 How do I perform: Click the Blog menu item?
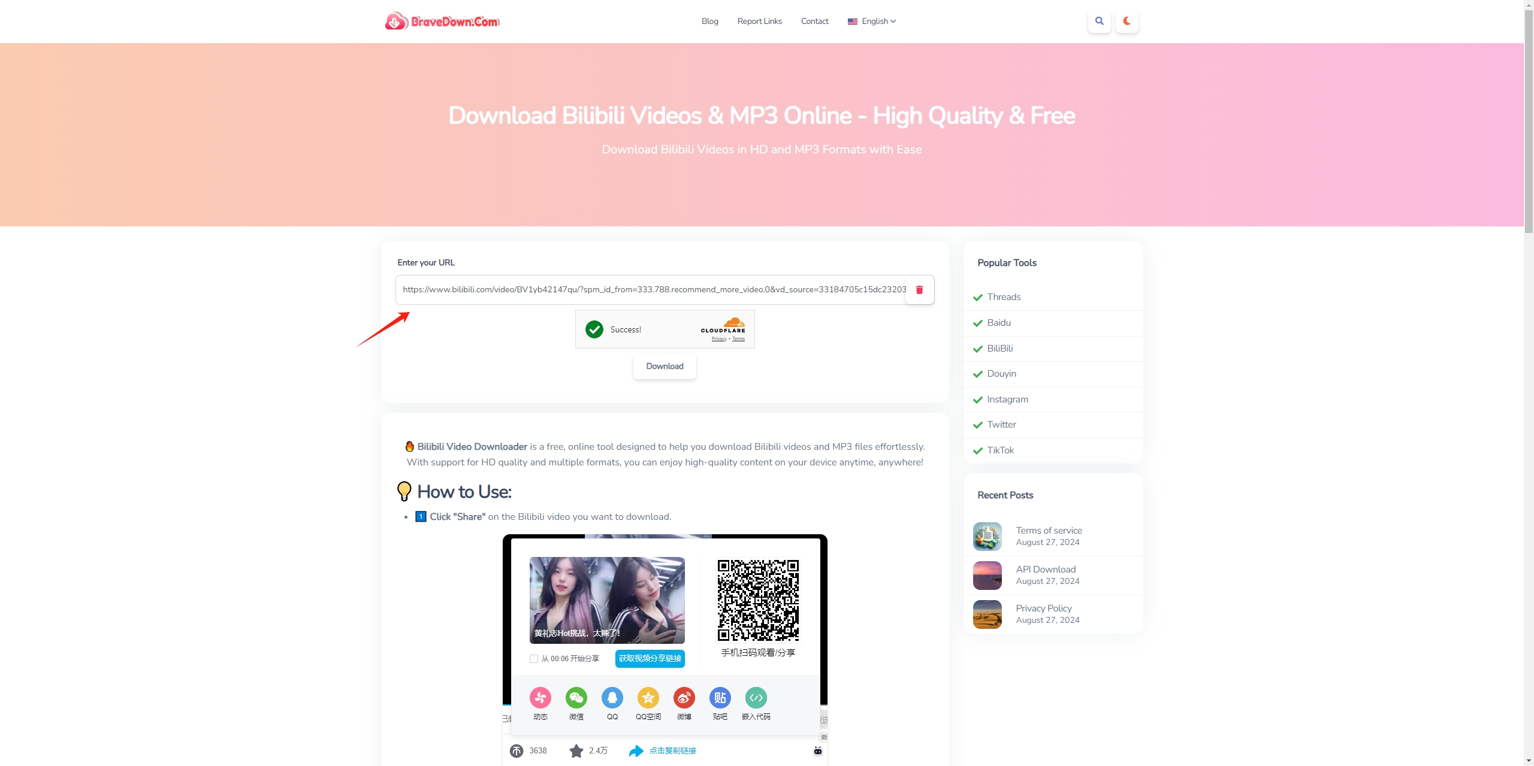click(x=709, y=20)
